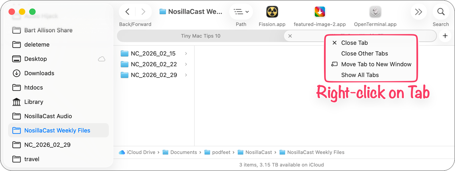
Task: Show more toolbar items via double chevron
Action: pyautogui.click(x=418, y=12)
